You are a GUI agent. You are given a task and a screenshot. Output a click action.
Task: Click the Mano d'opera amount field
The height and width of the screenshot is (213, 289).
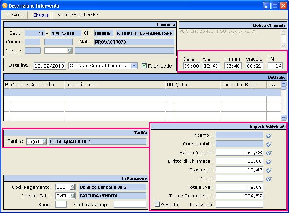point(240,153)
